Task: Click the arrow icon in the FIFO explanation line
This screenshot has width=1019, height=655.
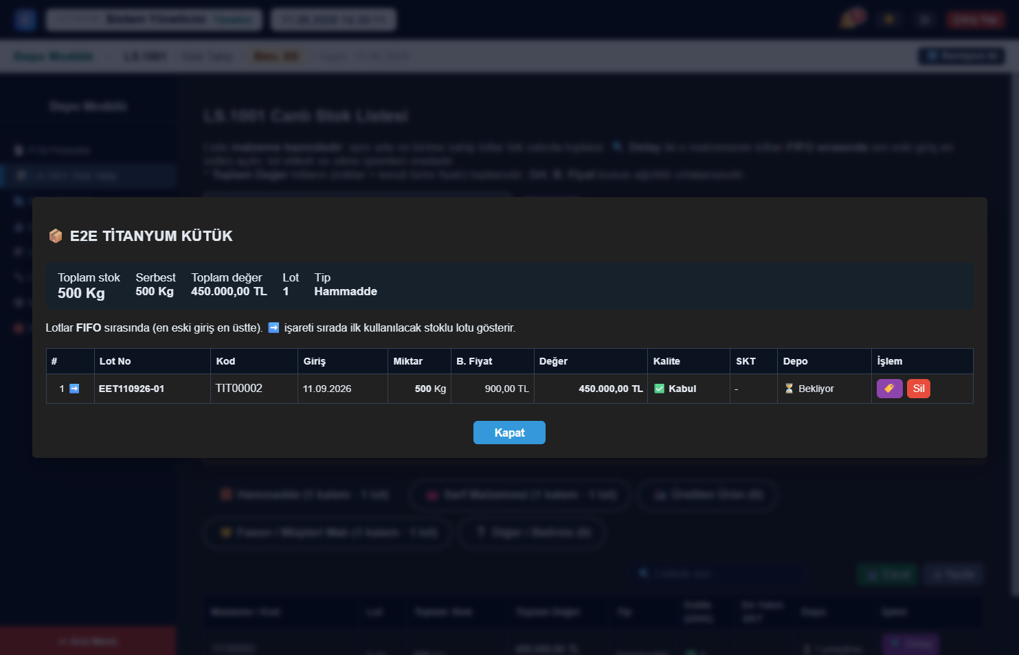Action: [x=273, y=327]
